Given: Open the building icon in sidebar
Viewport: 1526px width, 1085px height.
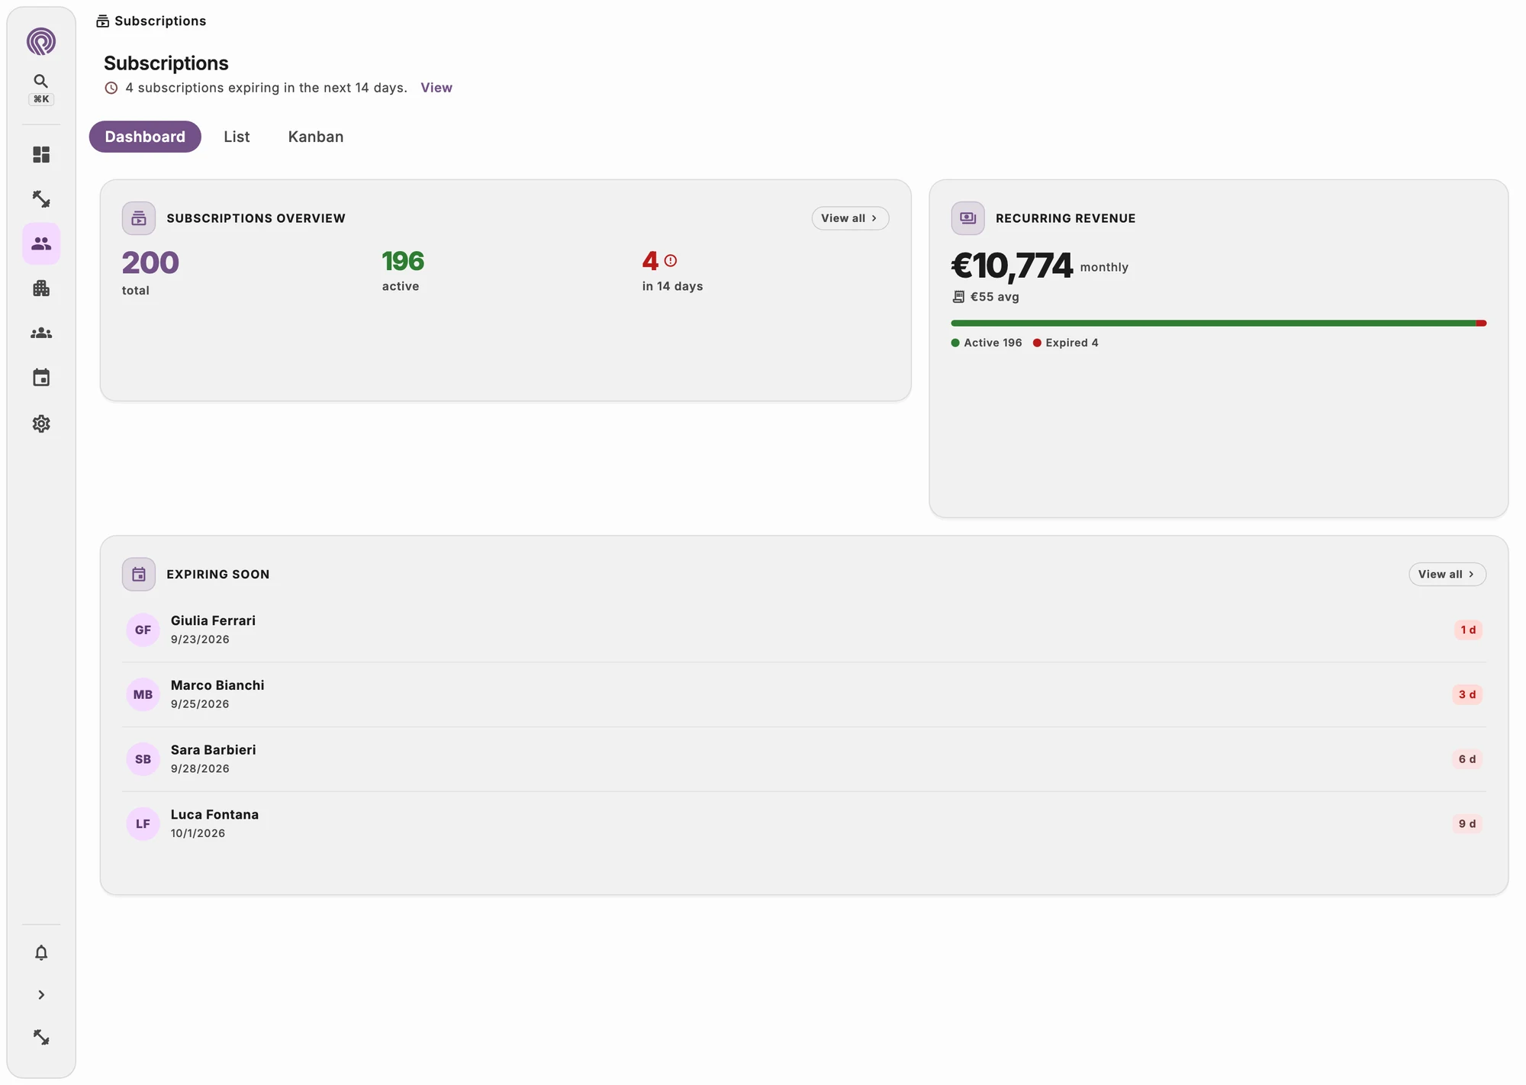Looking at the screenshot, I should pos(41,288).
